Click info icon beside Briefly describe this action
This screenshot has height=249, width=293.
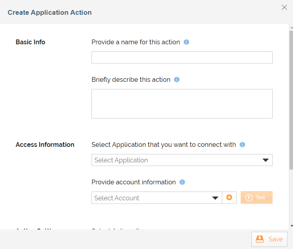click(x=177, y=80)
